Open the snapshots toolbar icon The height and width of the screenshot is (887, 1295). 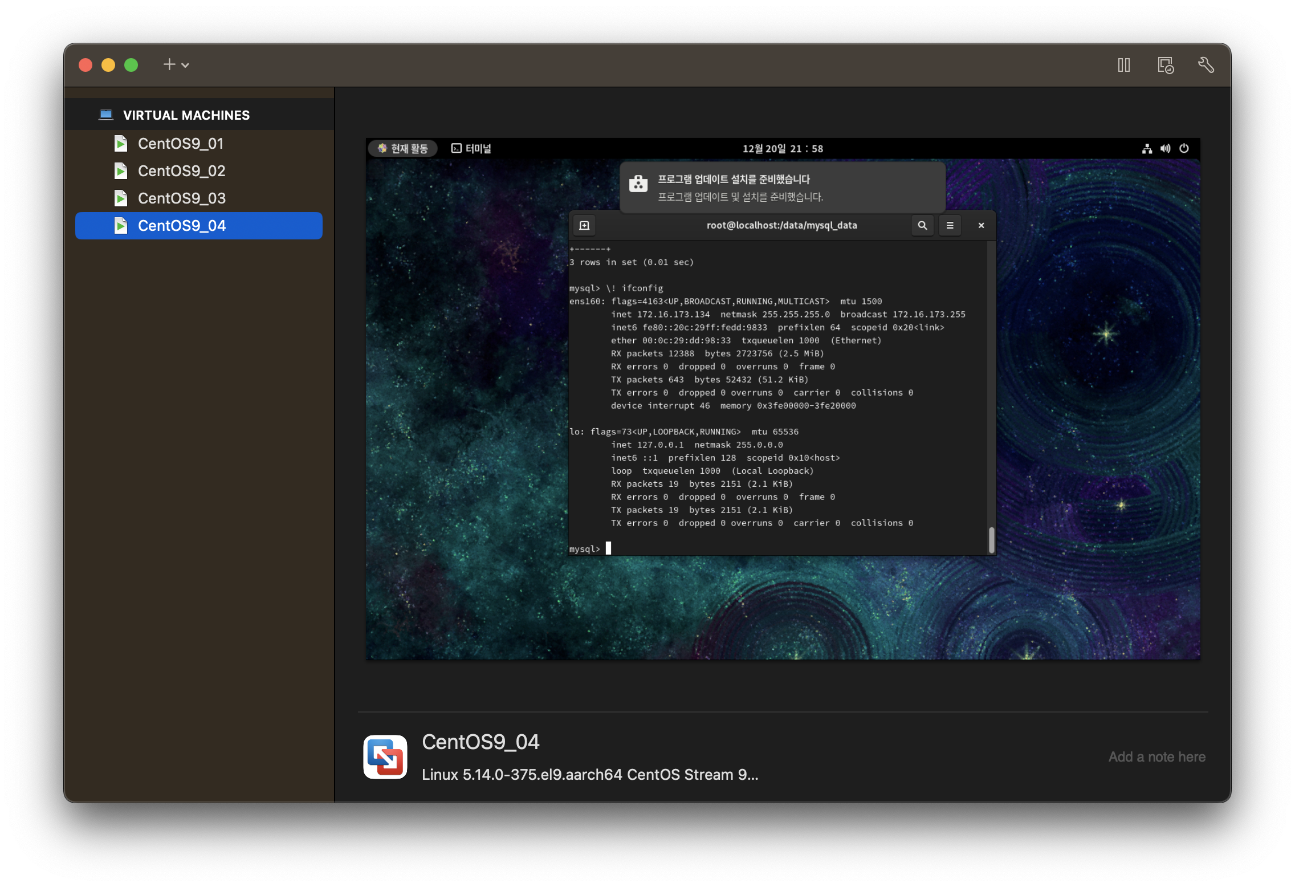(x=1165, y=65)
